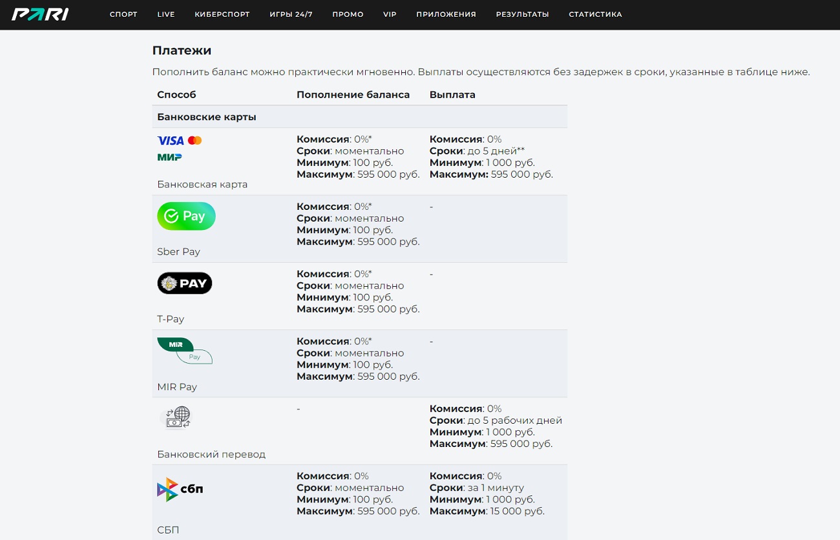Click the PARI logo
The height and width of the screenshot is (540, 840).
pyautogui.click(x=40, y=14)
